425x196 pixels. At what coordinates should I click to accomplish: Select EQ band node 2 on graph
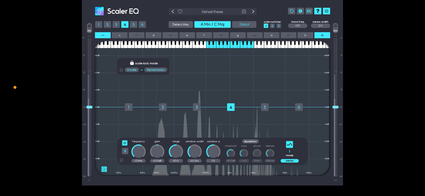163,107
